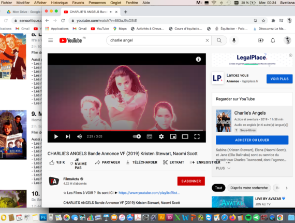Open Applications bookmark shortcut

point(57,29)
